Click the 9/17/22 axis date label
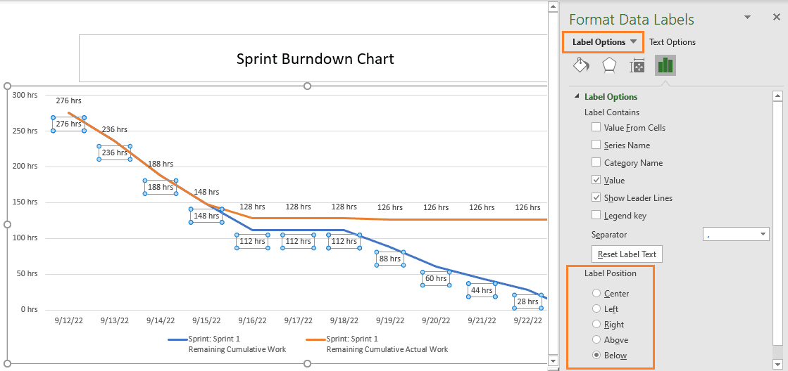 (299, 321)
